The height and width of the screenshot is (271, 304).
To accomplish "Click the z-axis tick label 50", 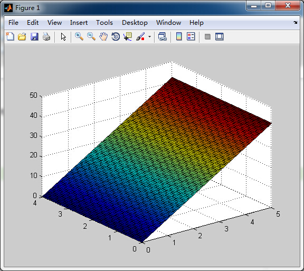I will [33, 95].
